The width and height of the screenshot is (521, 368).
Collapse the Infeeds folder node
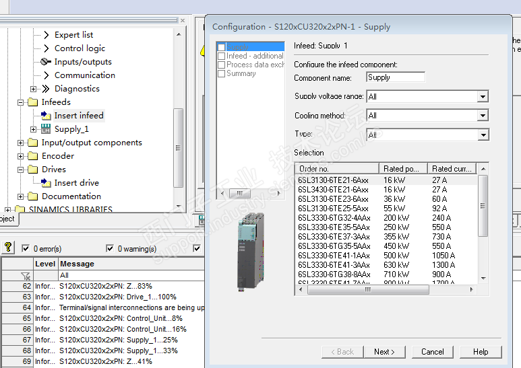tap(21, 102)
